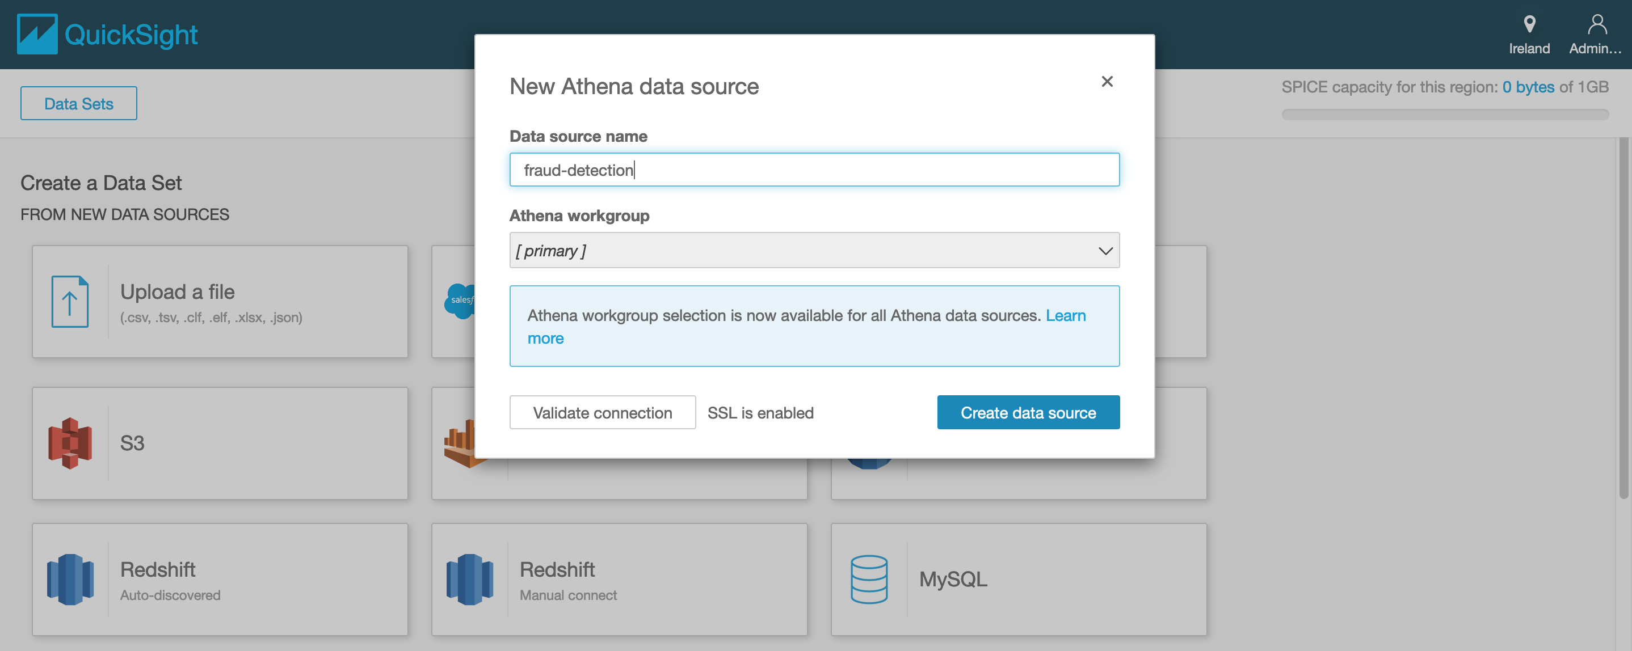Click the partially hidden Salesforce cloud icon
The height and width of the screenshot is (651, 1632).
click(x=460, y=301)
